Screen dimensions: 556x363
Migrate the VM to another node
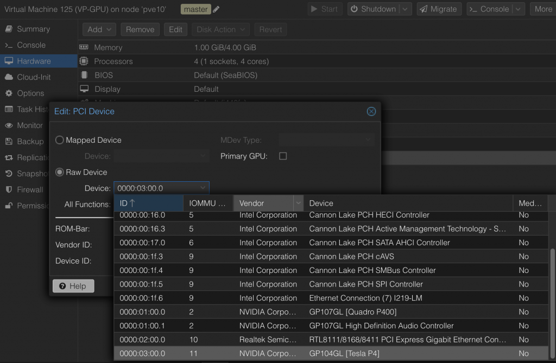tap(439, 9)
